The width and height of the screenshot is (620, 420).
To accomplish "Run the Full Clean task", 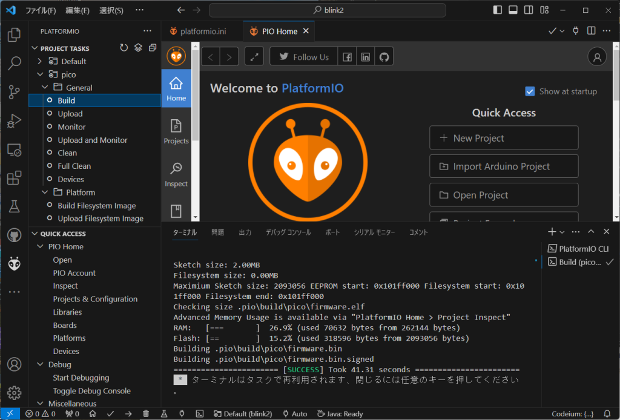I will coord(74,166).
